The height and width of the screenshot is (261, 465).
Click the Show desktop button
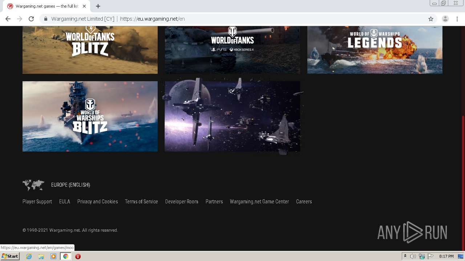tap(461, 256)
